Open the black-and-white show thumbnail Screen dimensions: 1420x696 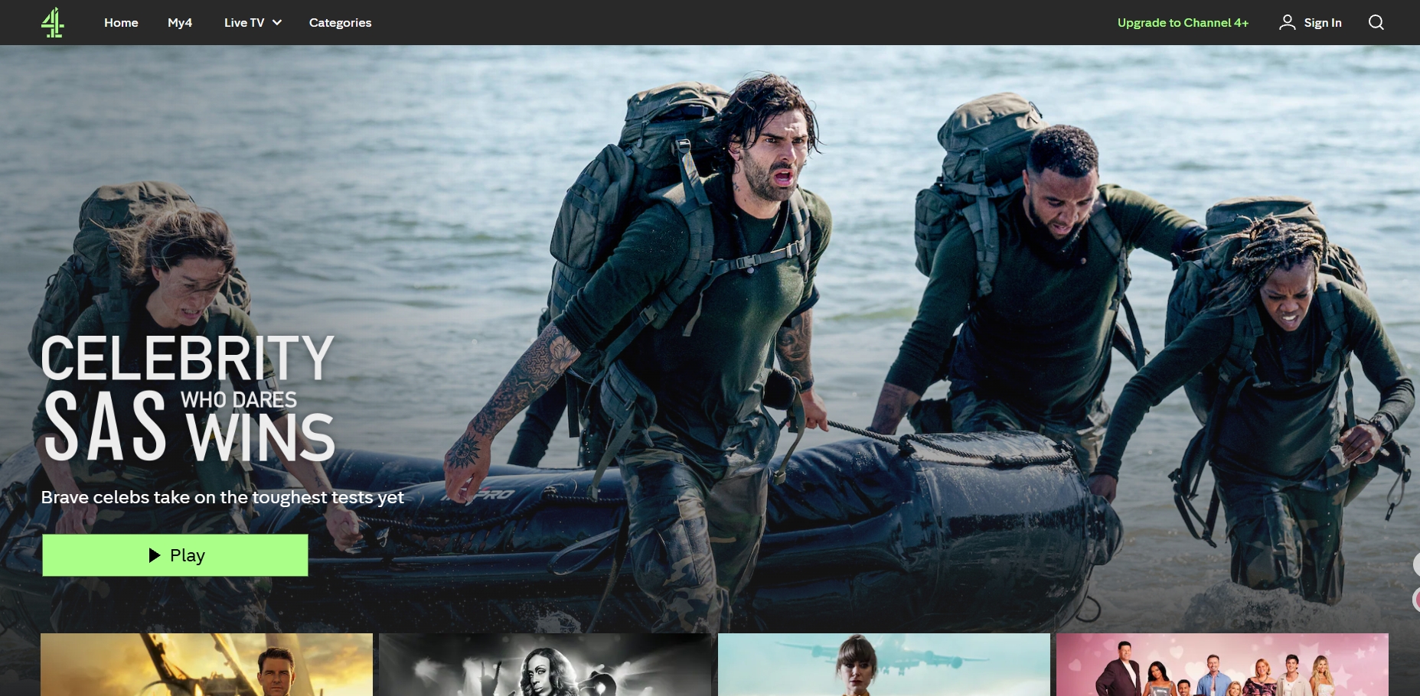pos(545,664)
